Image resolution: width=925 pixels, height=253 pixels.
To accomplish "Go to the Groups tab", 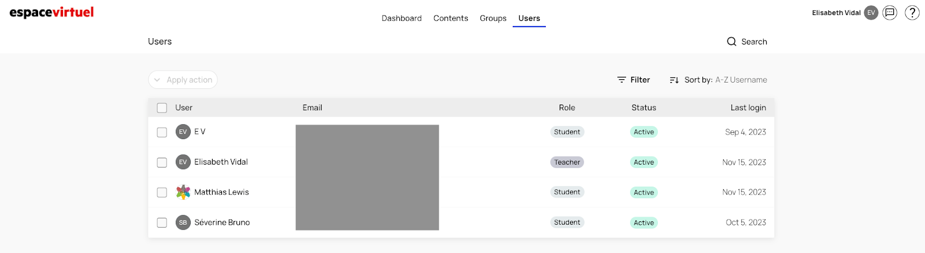I will 493,18.
